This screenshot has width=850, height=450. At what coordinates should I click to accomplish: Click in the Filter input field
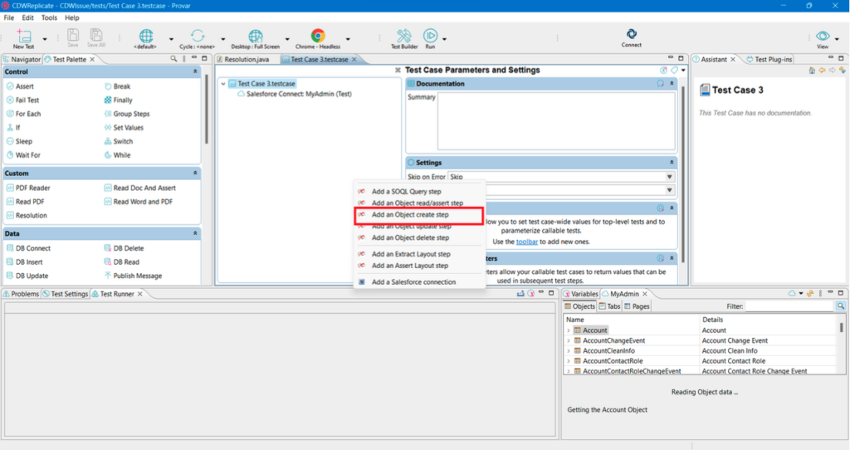tap(789, 306)
